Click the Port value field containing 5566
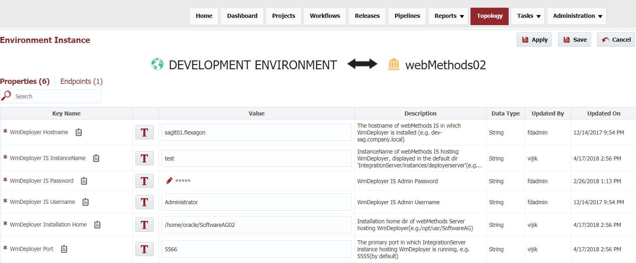The height and width of the screenshot is (263, 636). point(256,249)
